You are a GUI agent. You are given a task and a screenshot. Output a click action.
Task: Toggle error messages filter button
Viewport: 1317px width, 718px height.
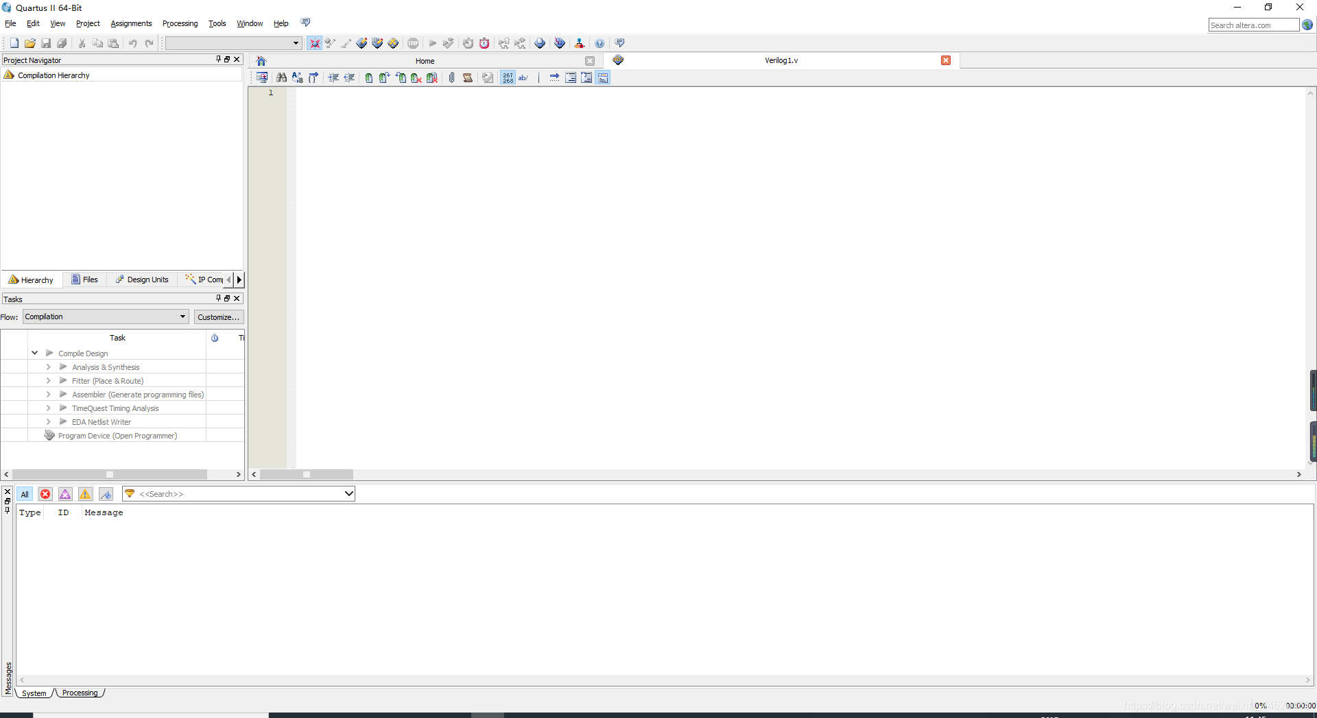(45, 494)
